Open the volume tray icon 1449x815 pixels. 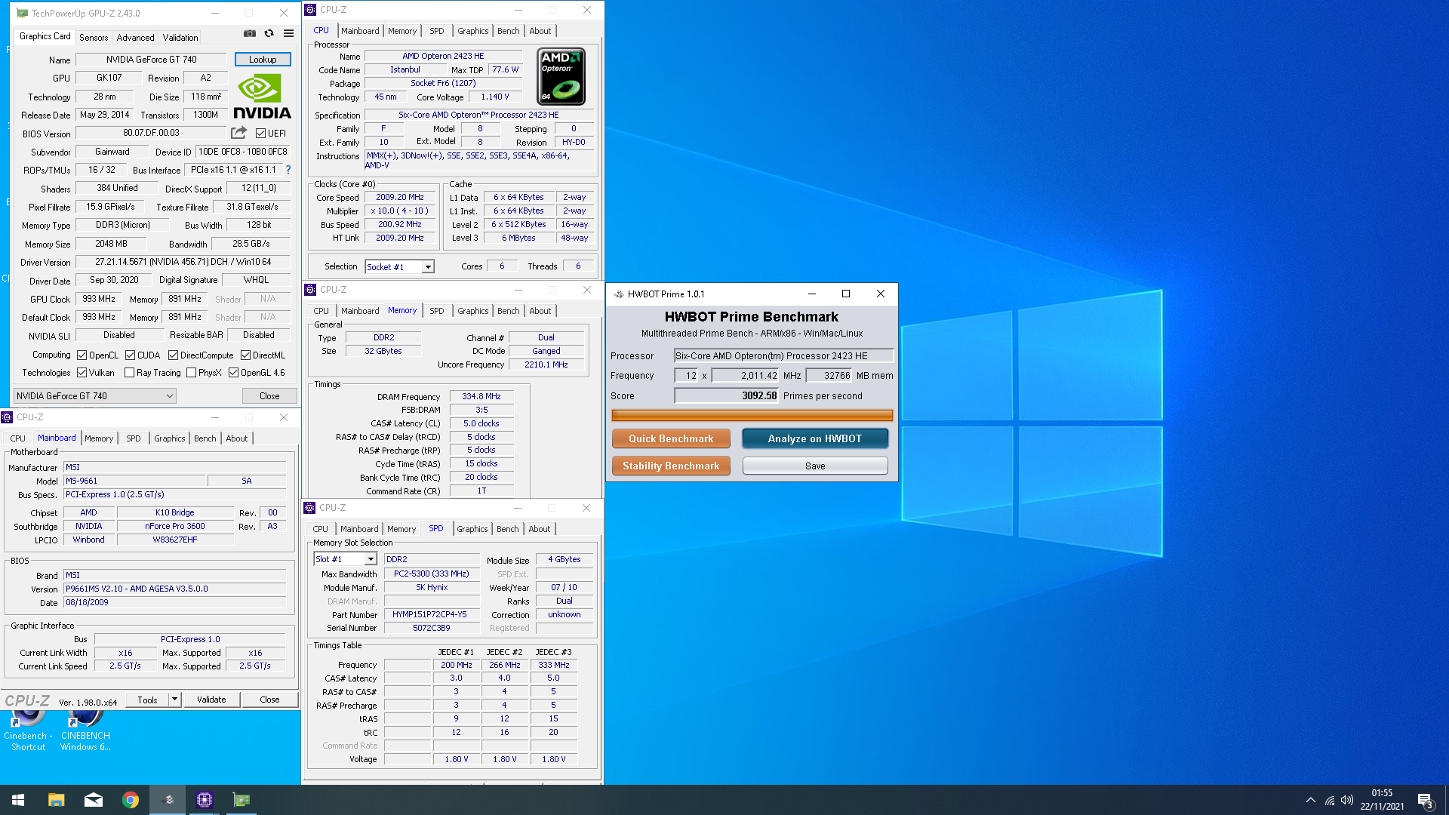[x=1347, y=800]
